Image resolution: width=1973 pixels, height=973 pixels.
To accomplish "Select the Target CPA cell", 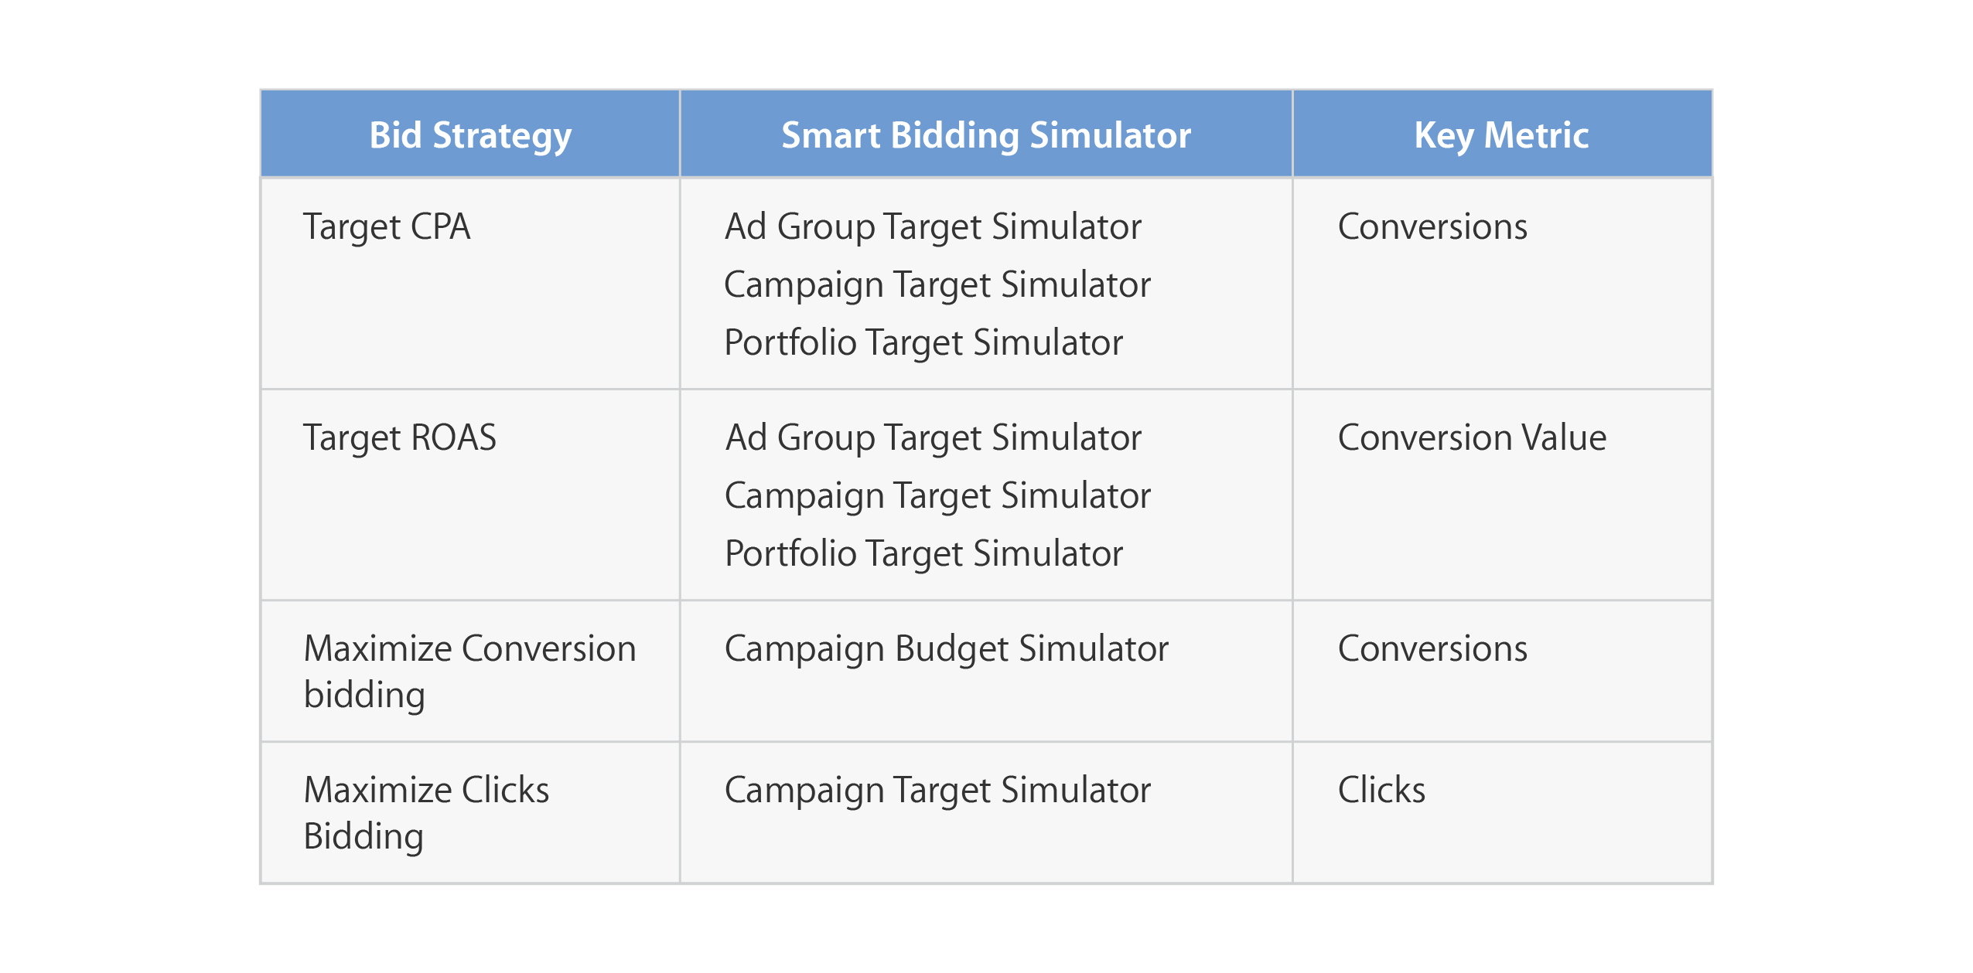I will pos(469,284).
